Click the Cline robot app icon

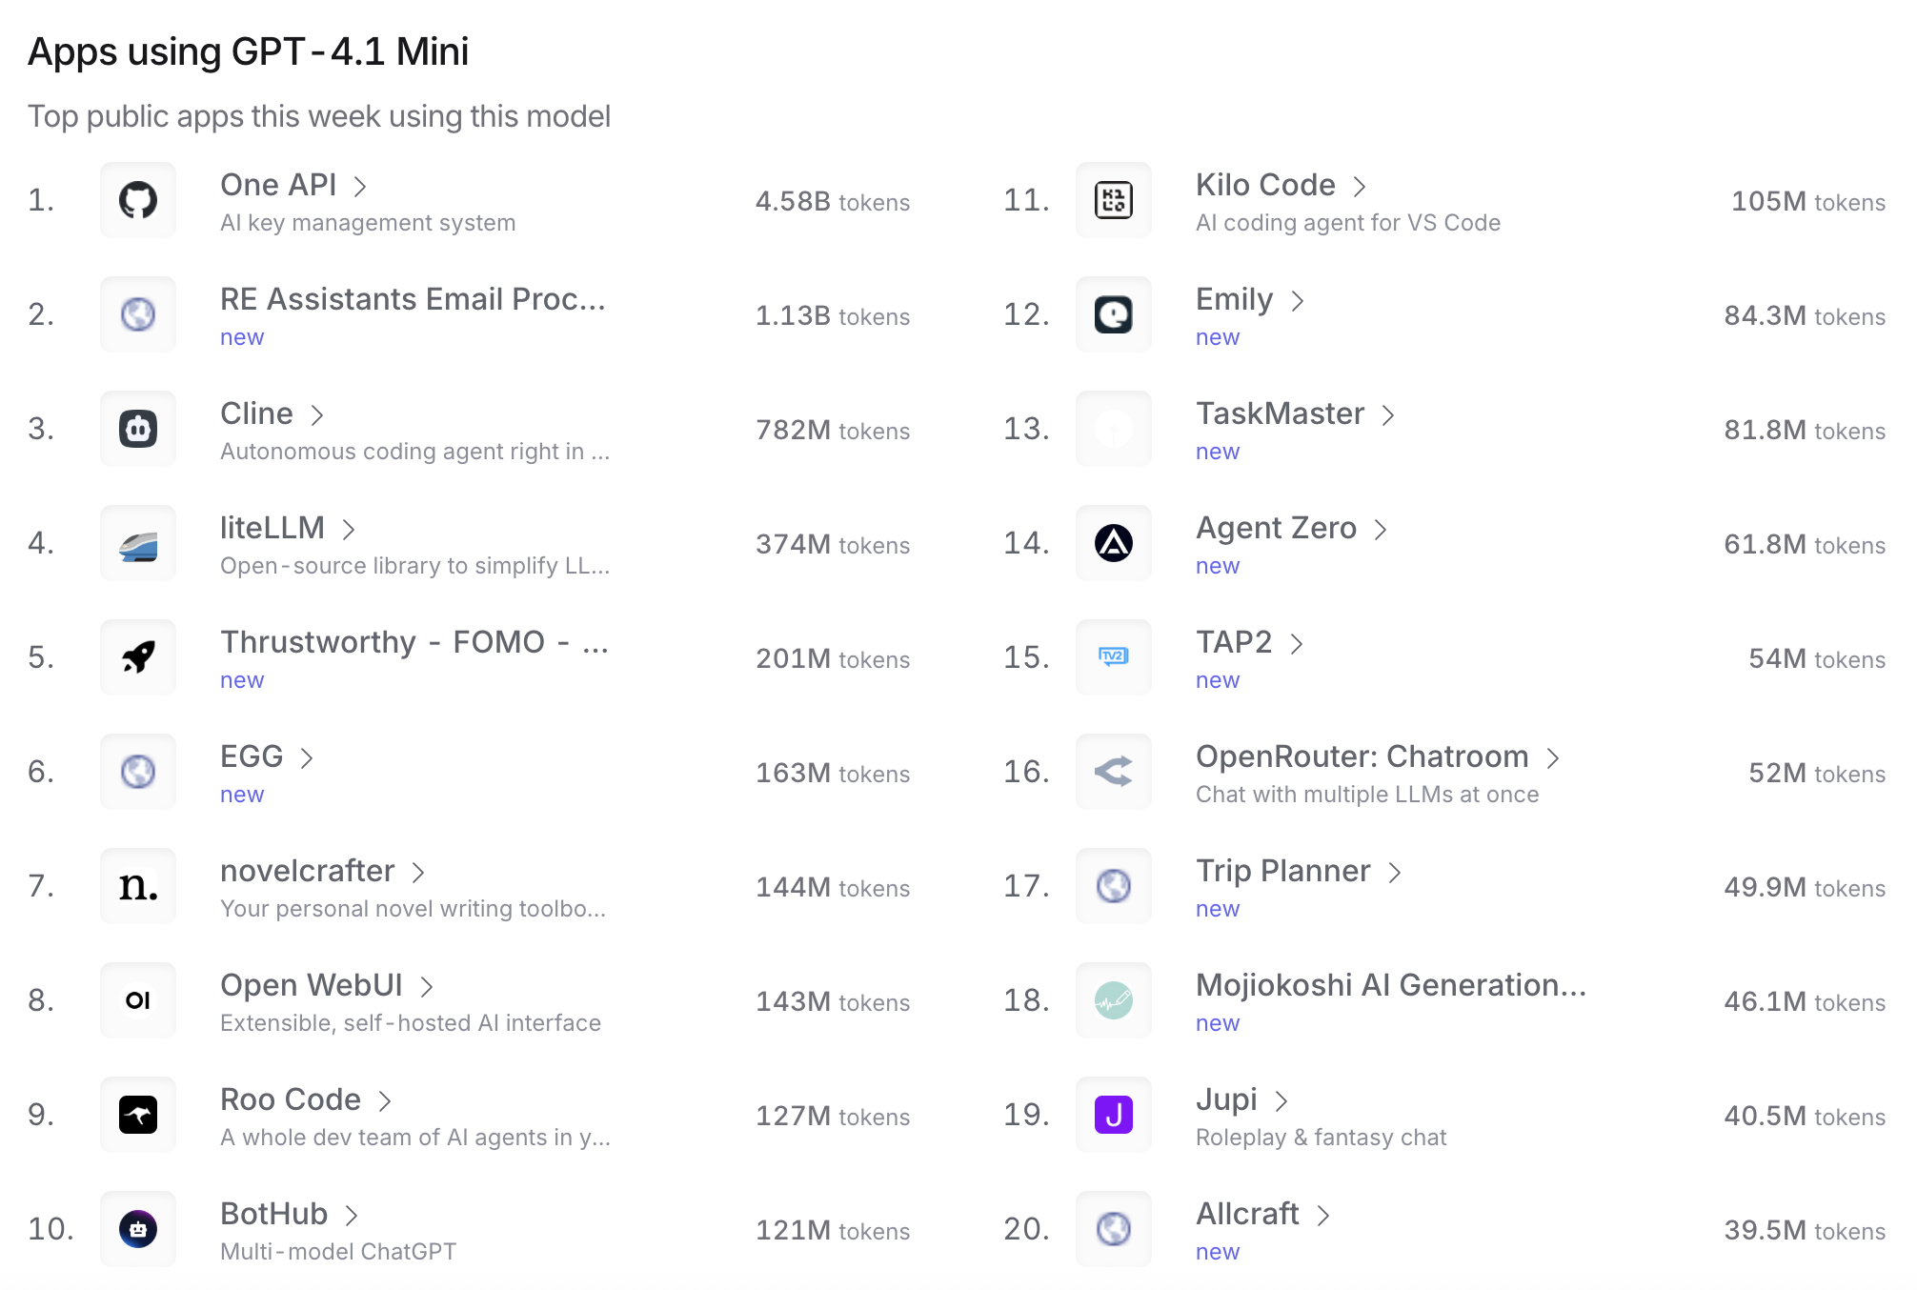pyautogui.click(x=138, y=429)
